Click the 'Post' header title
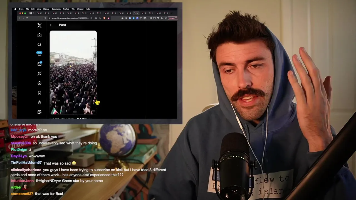The width and height of the screenshot is (356, 200). [62, 25]
